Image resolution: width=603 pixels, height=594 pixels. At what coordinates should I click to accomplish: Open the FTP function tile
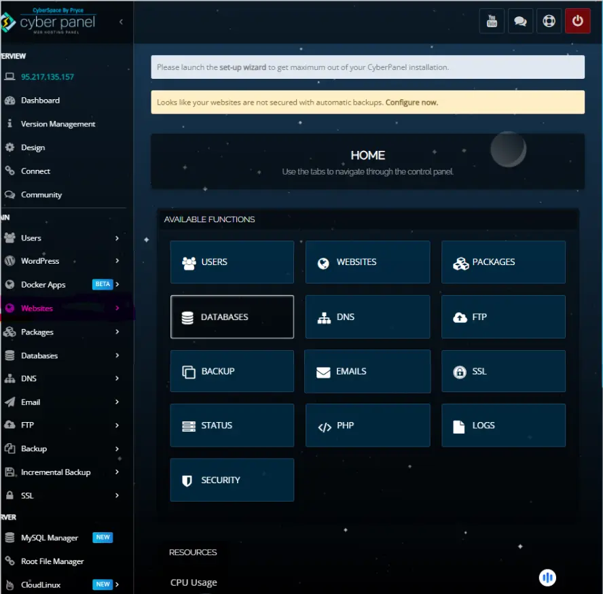[503, 317]
